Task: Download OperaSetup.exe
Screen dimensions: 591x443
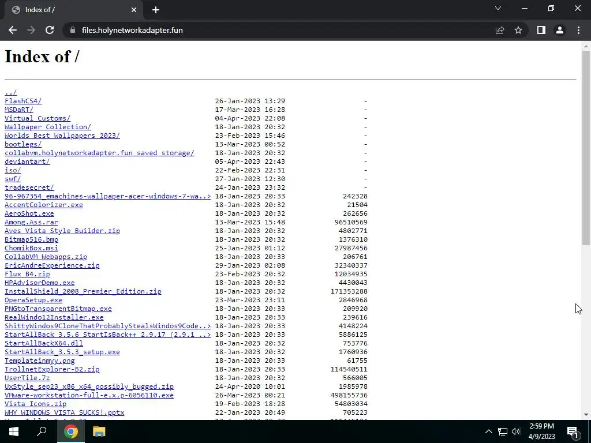Action: (33, 300)
